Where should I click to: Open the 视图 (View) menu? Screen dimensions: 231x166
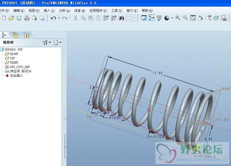[34, 11]
